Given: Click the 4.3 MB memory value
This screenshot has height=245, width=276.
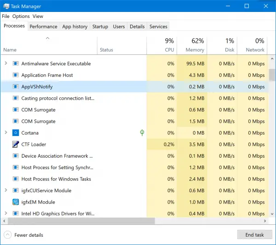Looking at the screenshot, I should pos(197,75).
